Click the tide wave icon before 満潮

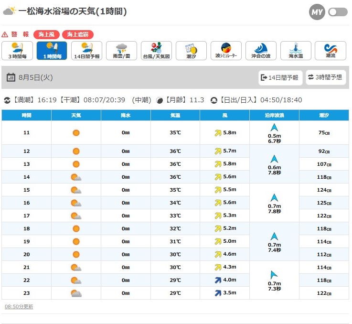point(7,100)
